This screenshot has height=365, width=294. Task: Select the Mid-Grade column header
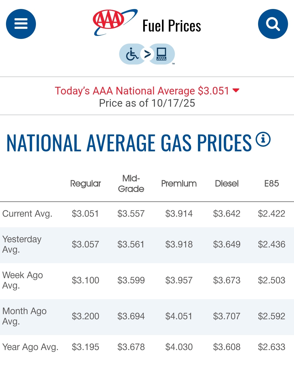tap(131, 183)
